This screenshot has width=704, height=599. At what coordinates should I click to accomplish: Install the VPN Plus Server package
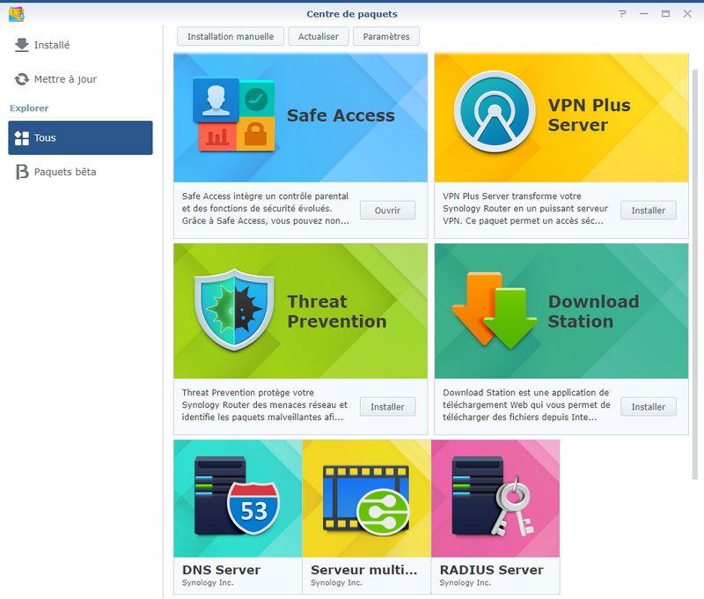click(649, 211)
